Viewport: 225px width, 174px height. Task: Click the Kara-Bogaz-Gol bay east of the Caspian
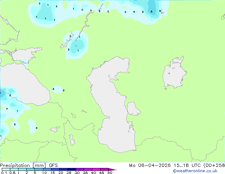pos(133,109)
